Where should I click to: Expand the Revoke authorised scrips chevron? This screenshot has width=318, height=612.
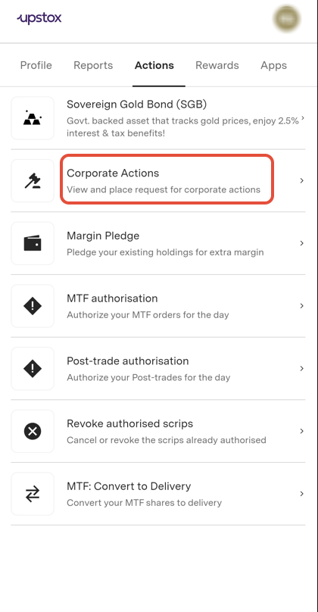(x=301, y=431)
